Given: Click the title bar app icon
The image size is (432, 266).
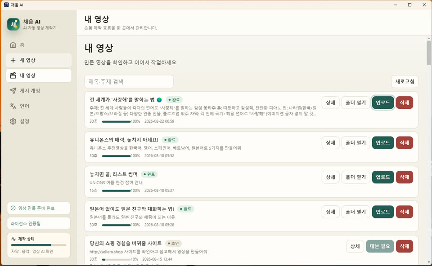Looking at the screenshot, I should click(6, 4).
